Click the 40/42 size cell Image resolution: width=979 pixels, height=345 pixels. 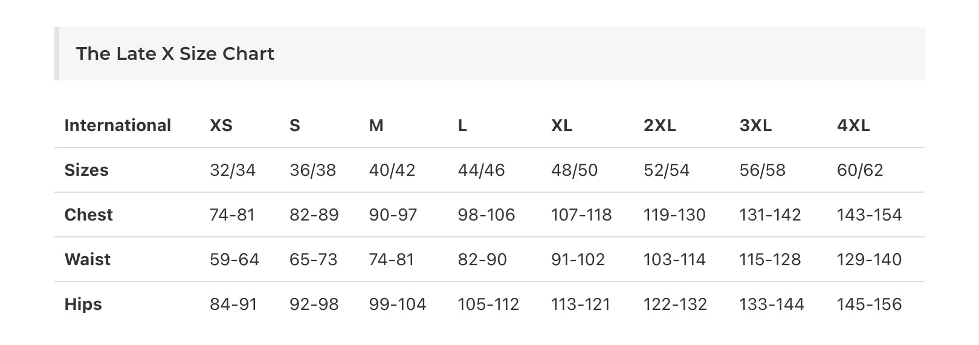point(392,170)
